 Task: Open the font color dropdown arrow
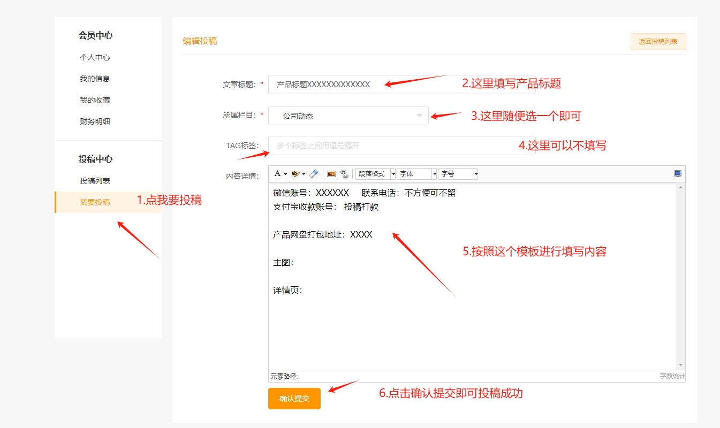(x=284, y=173)
